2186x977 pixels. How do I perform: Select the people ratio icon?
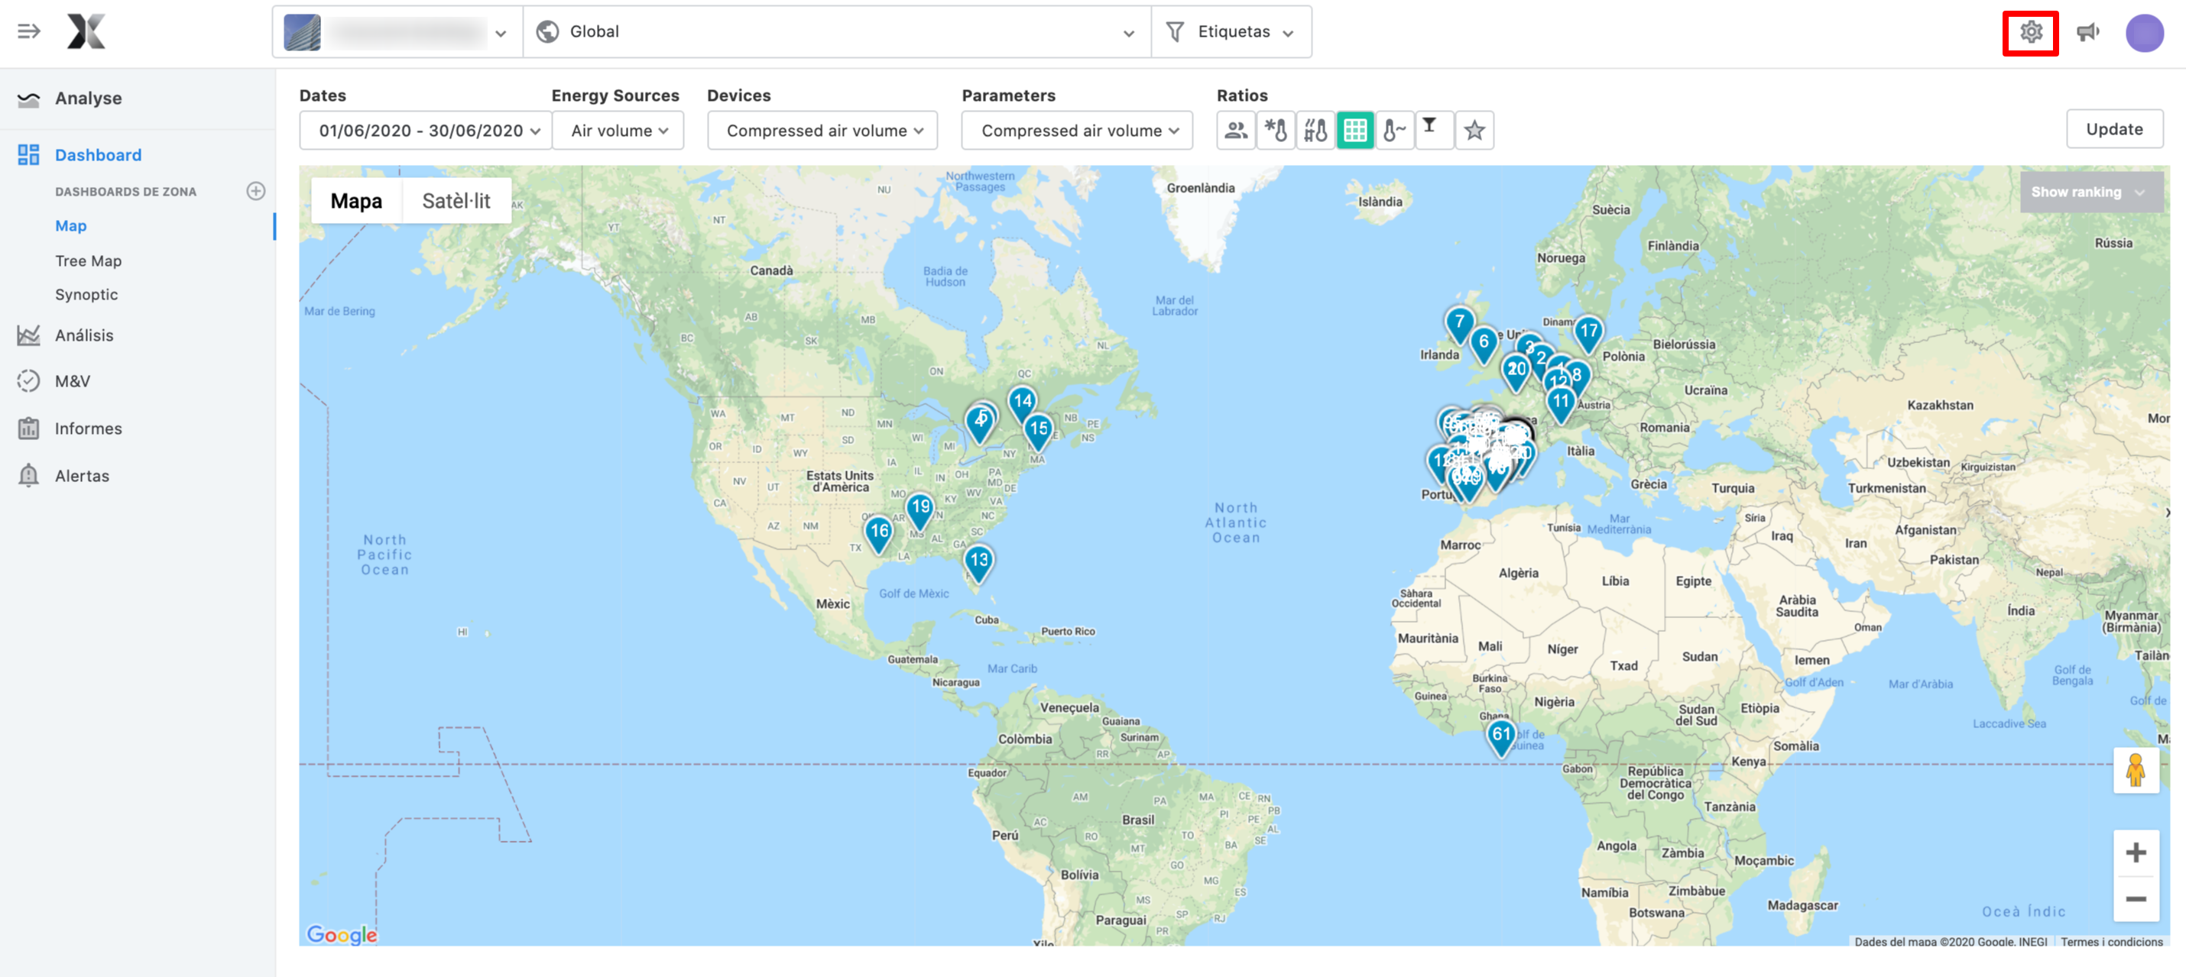[1236, 131]
